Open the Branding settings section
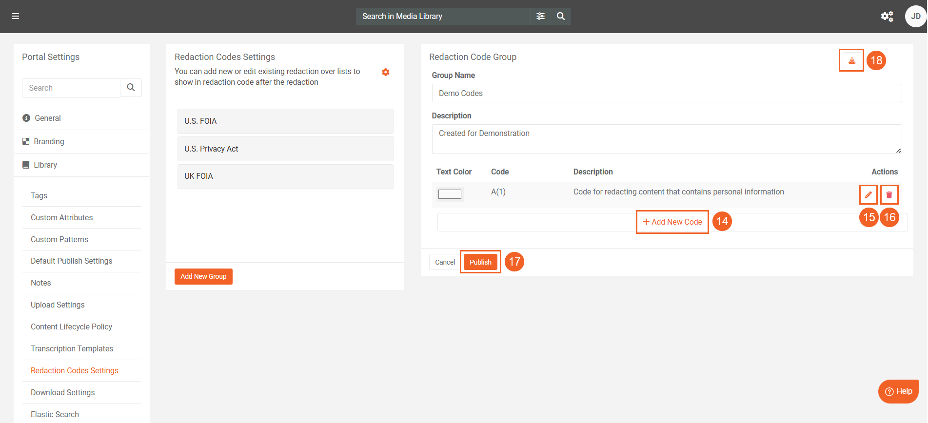Screen dimensions: 928x423 [x=49, y=142]
